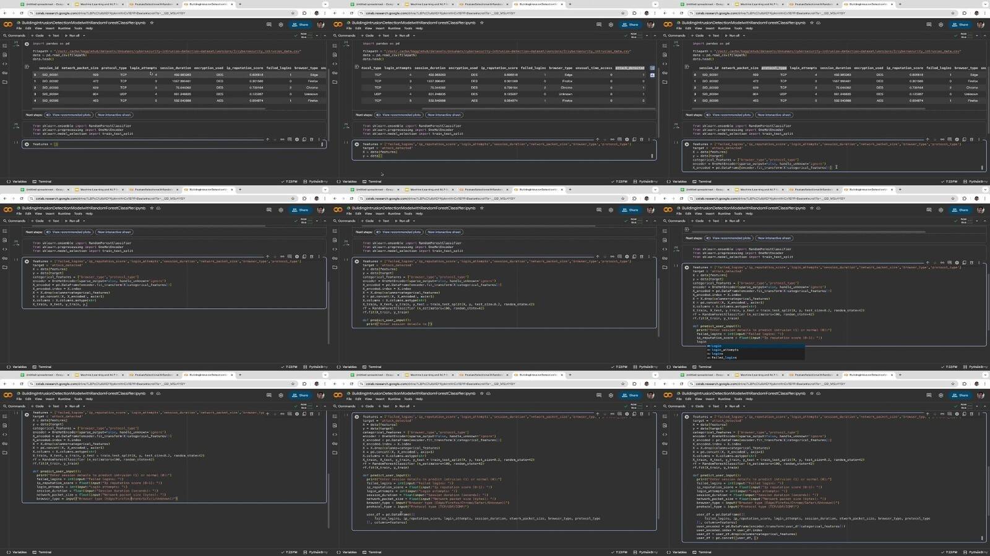
Task: Open Files folder icon in bottom-right sidebar
Action: [x=665, y=453]
